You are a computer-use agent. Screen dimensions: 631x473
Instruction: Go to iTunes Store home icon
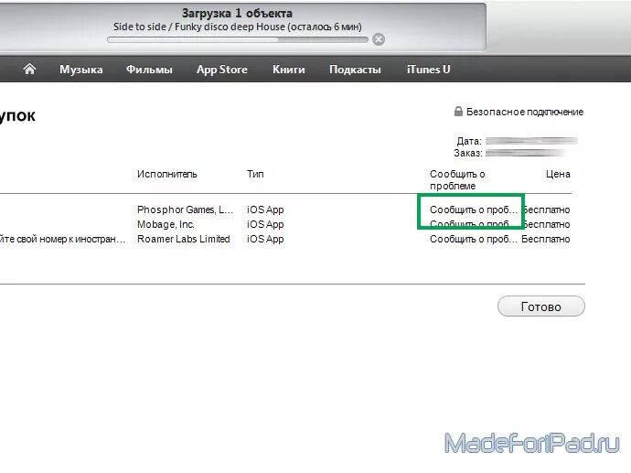[x=29, y=69]
